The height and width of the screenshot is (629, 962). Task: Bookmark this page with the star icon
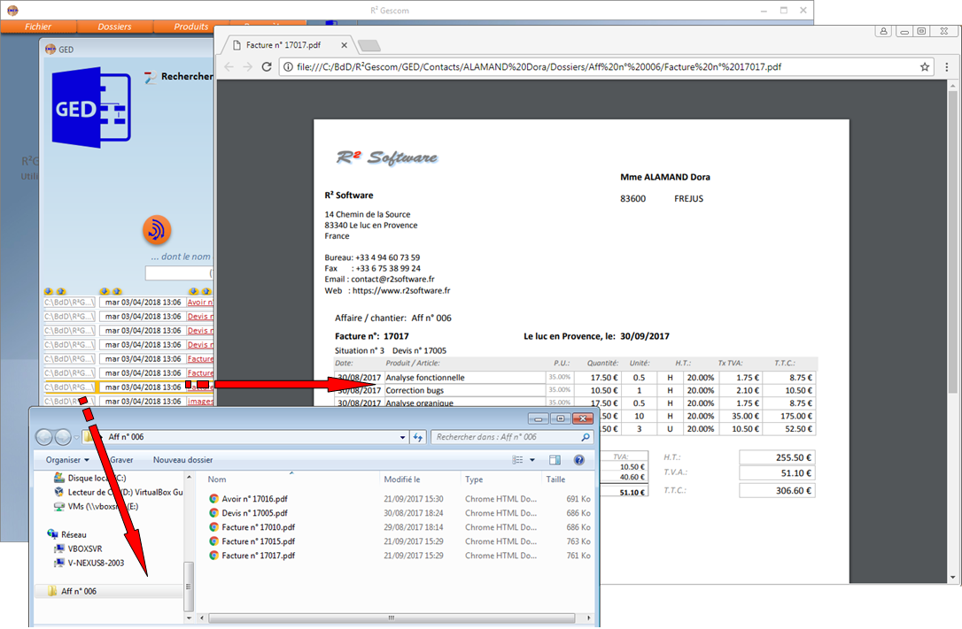925,66
